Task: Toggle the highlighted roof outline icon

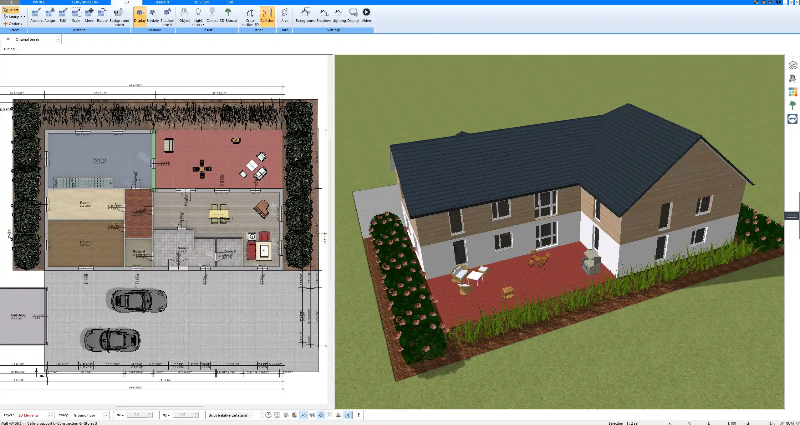Action: tap(303, 415)
